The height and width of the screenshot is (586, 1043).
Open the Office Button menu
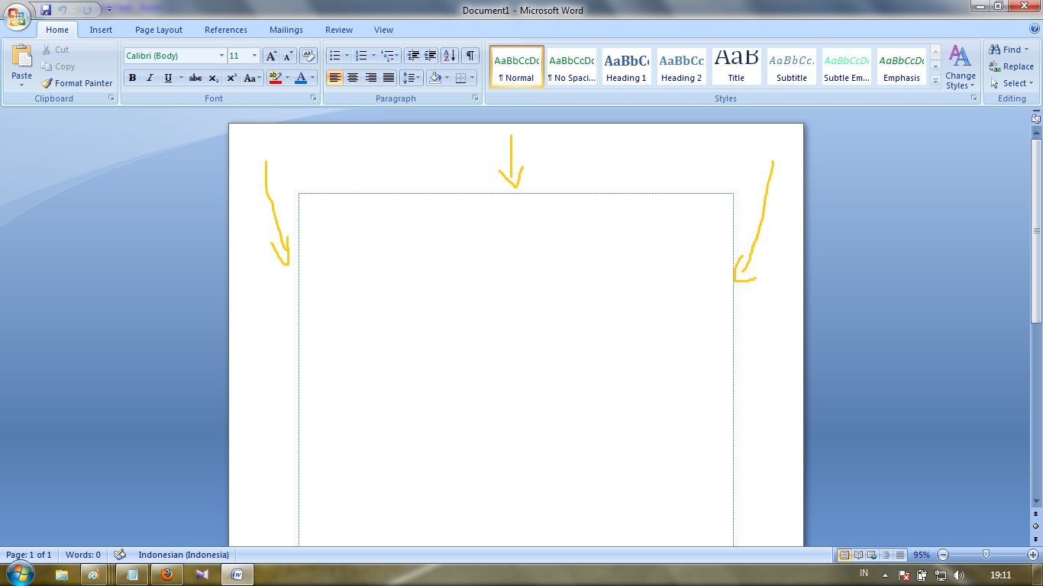tap(17, 17)
